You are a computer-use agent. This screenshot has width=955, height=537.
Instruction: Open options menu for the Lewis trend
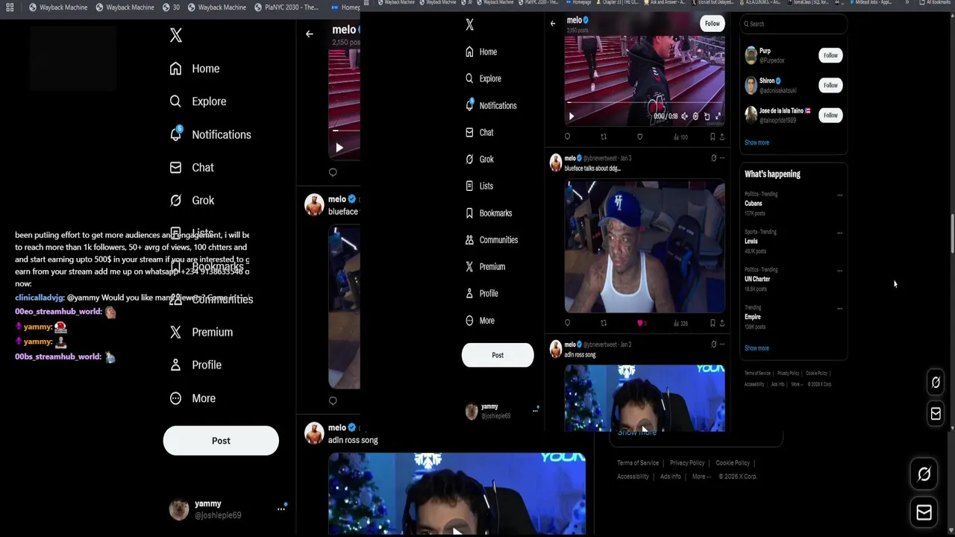(x=839, y=233)
